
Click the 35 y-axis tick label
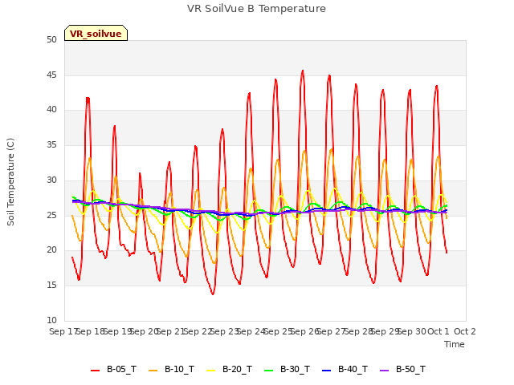coord(51,144)
